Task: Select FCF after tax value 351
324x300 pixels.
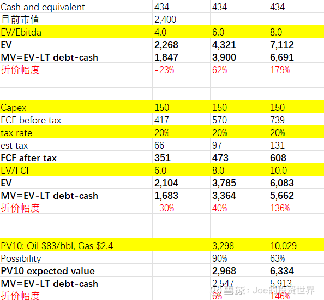Action: (x=181, y=158)
